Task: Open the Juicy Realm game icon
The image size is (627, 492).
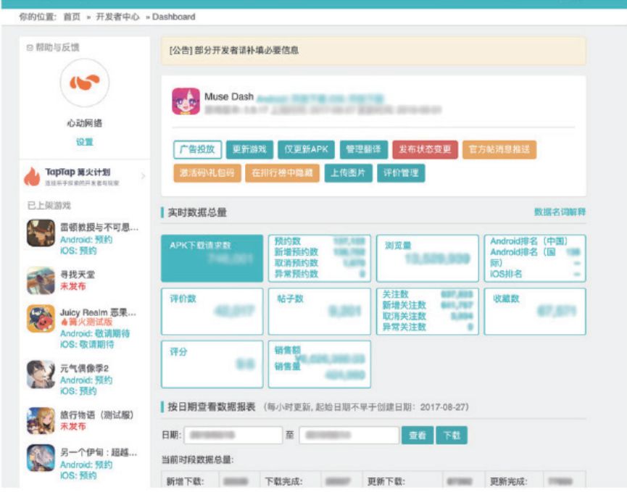Action: click(41, 318)
